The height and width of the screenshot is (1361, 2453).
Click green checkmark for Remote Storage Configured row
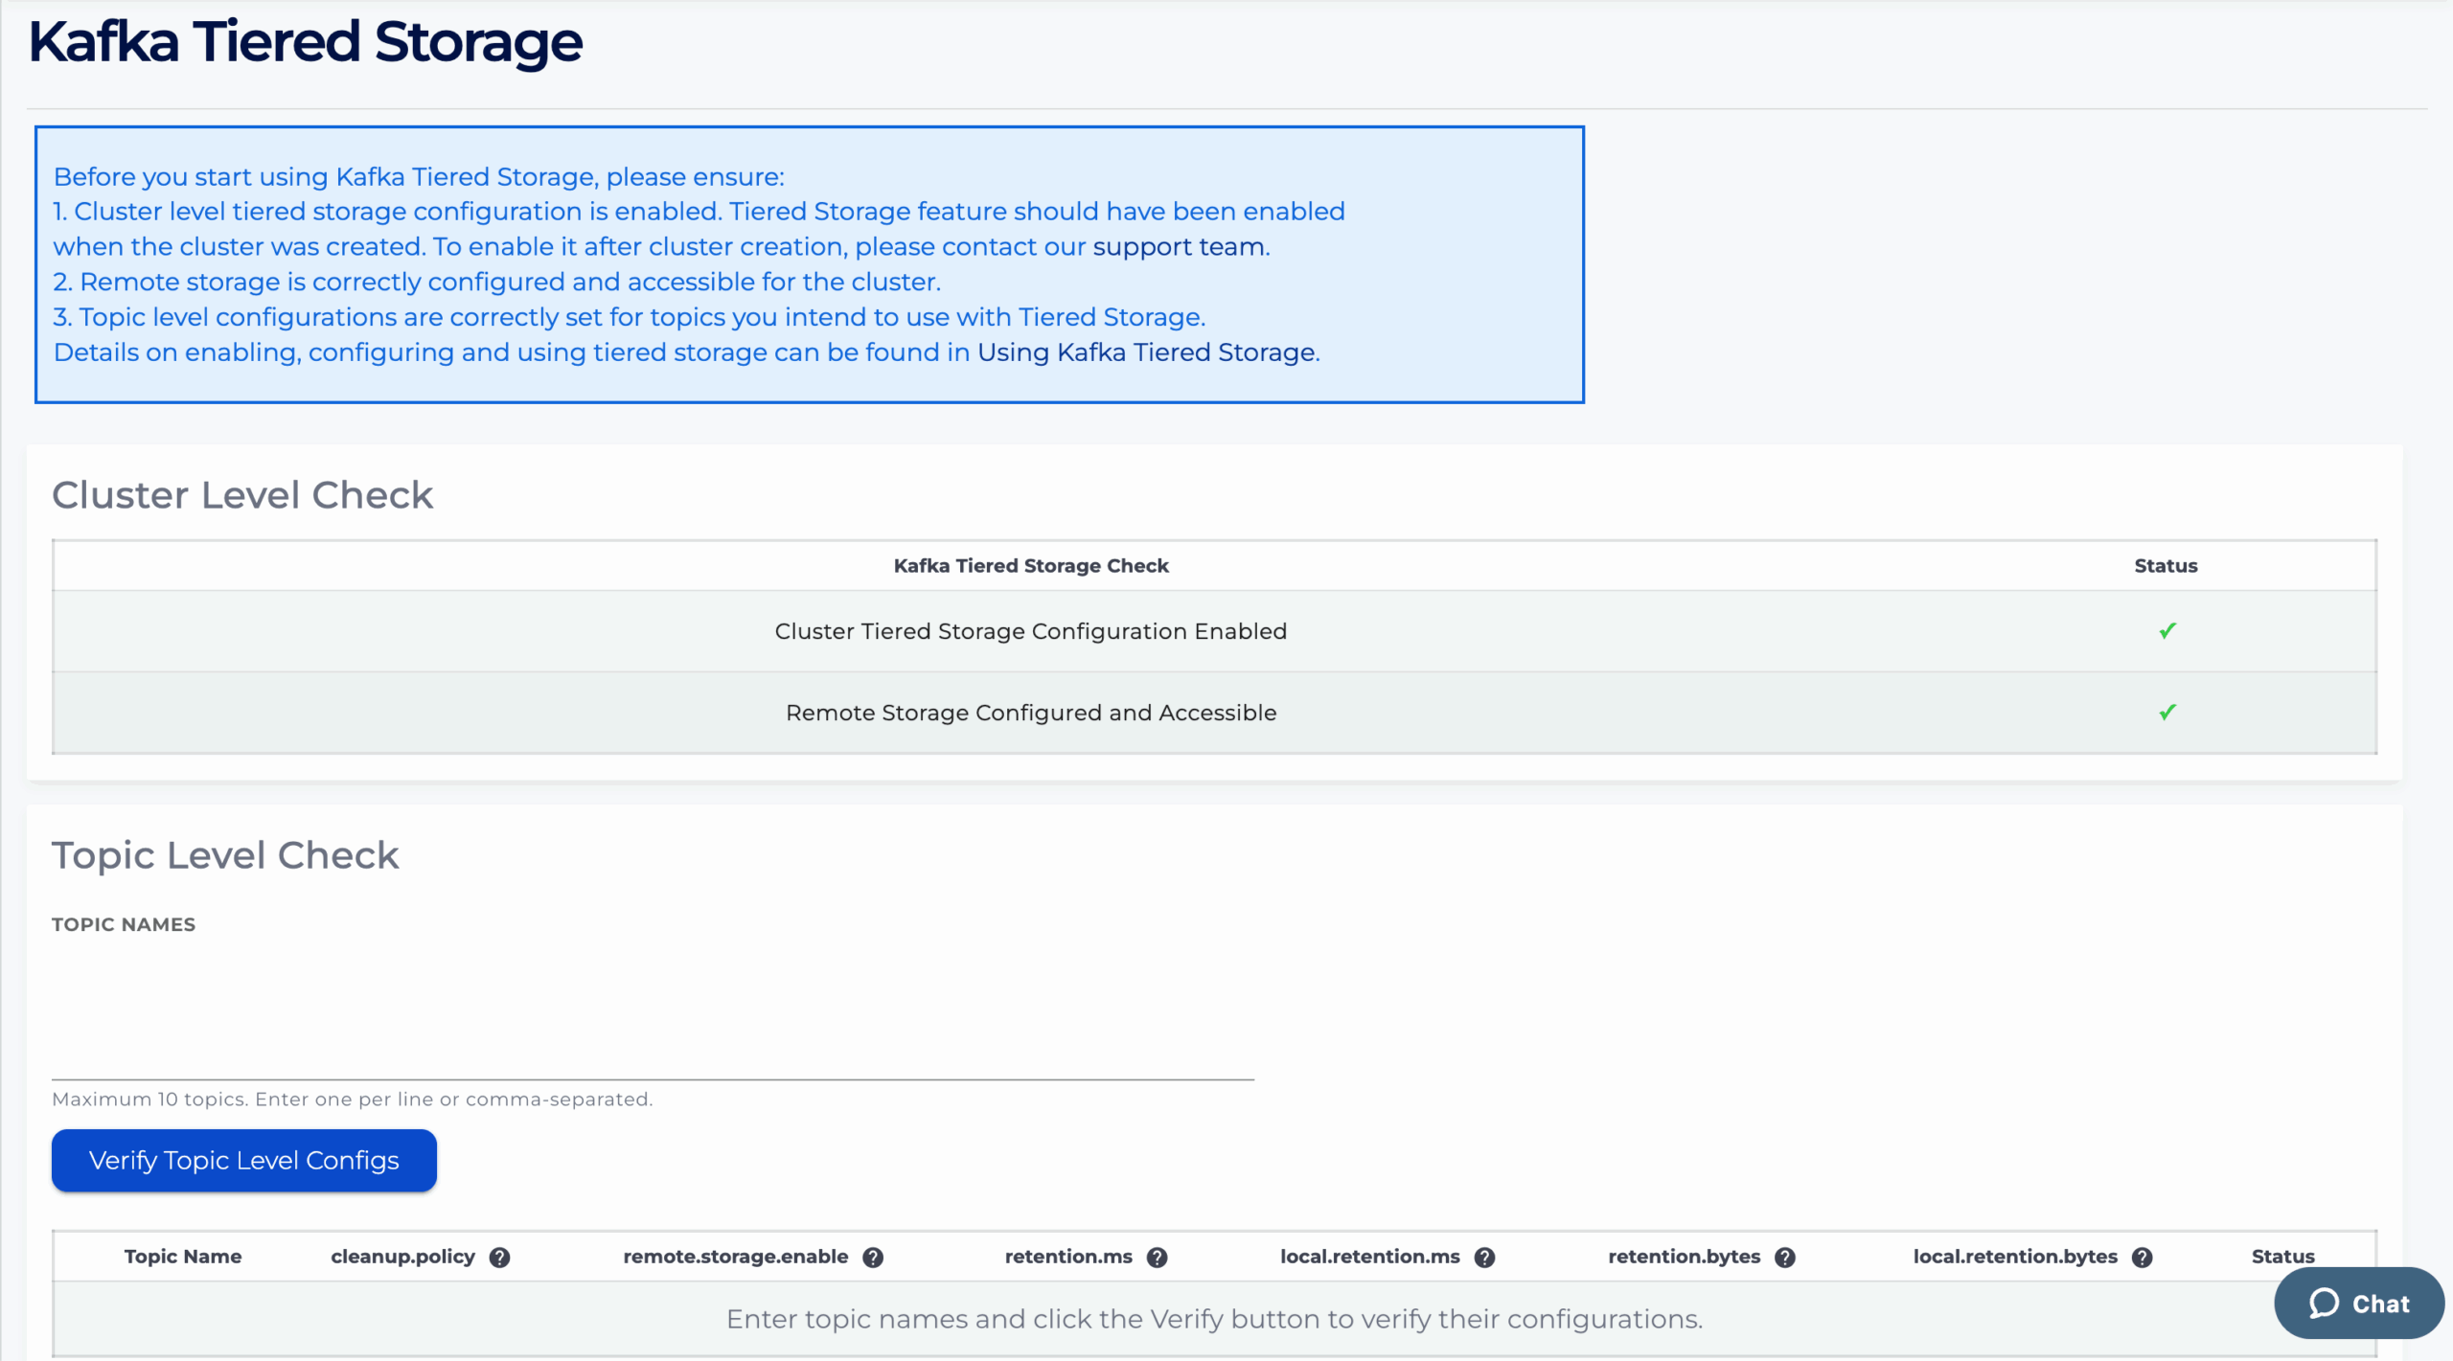(x=2166, y=713)
